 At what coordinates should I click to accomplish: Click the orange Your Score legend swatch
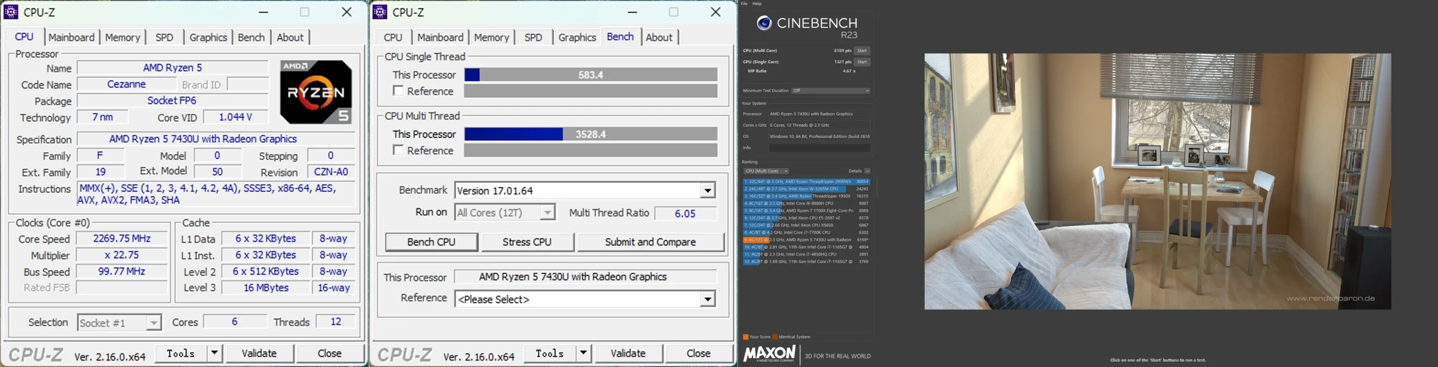[745, 337]
